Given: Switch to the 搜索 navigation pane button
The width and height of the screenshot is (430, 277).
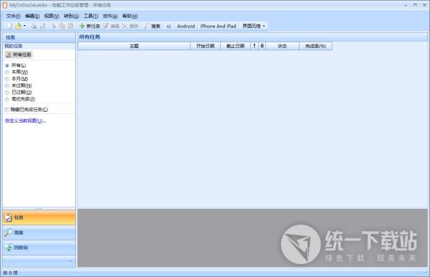Looking at the screenshot, I should pyautogui.click(x=39, y=233).
